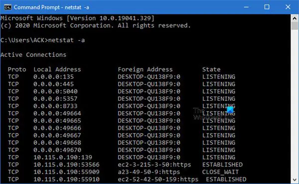
Task: Click the 'Active Connections' heading
Action: tap(33, 55)
